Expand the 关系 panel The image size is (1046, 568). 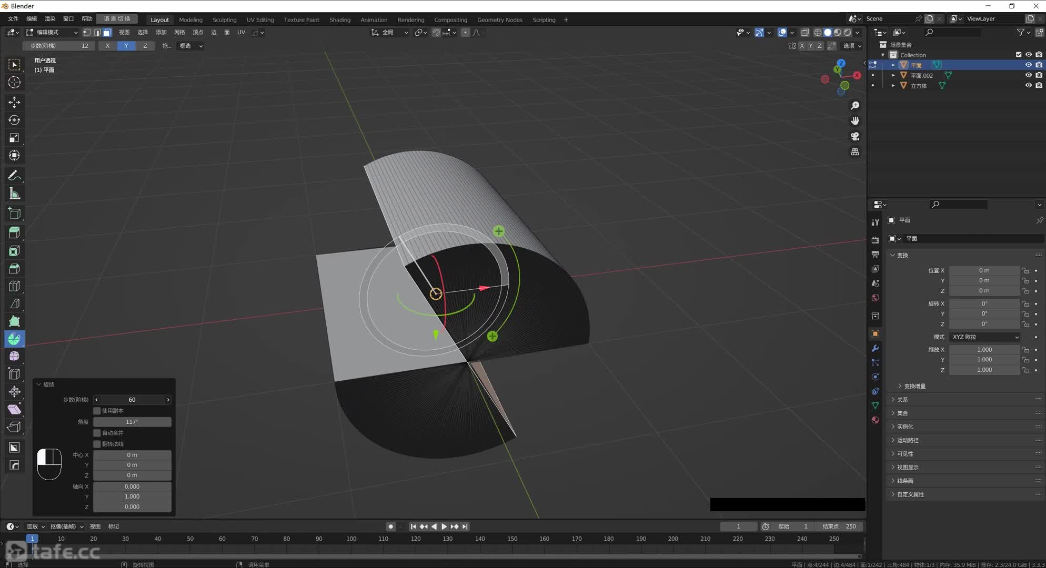click(902, 400)
